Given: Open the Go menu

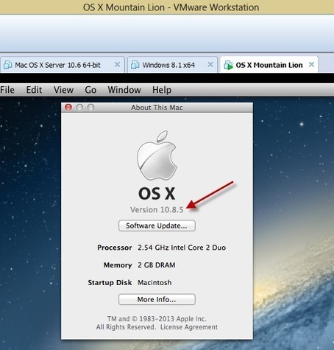Looking at the screenshot, I should (x=90, y=90).
